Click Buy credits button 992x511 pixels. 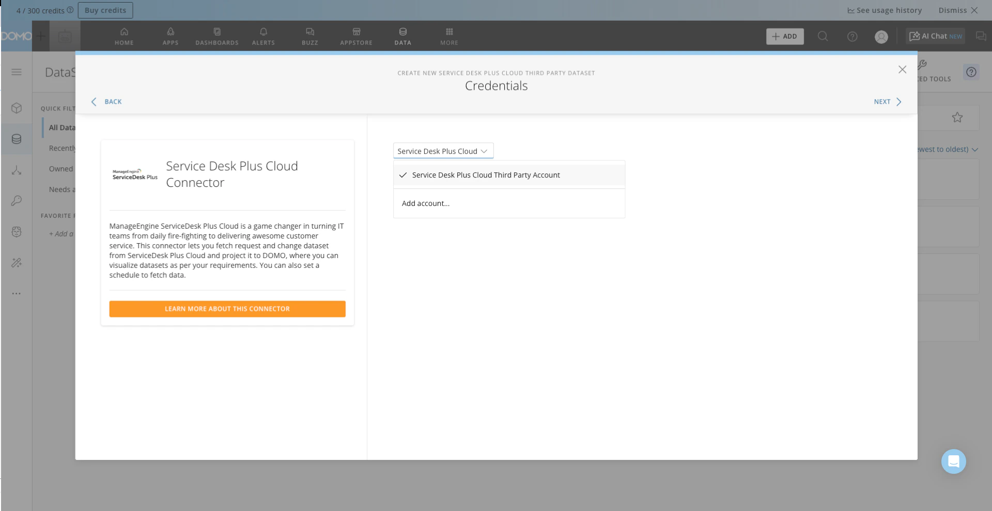pos(105,10)
